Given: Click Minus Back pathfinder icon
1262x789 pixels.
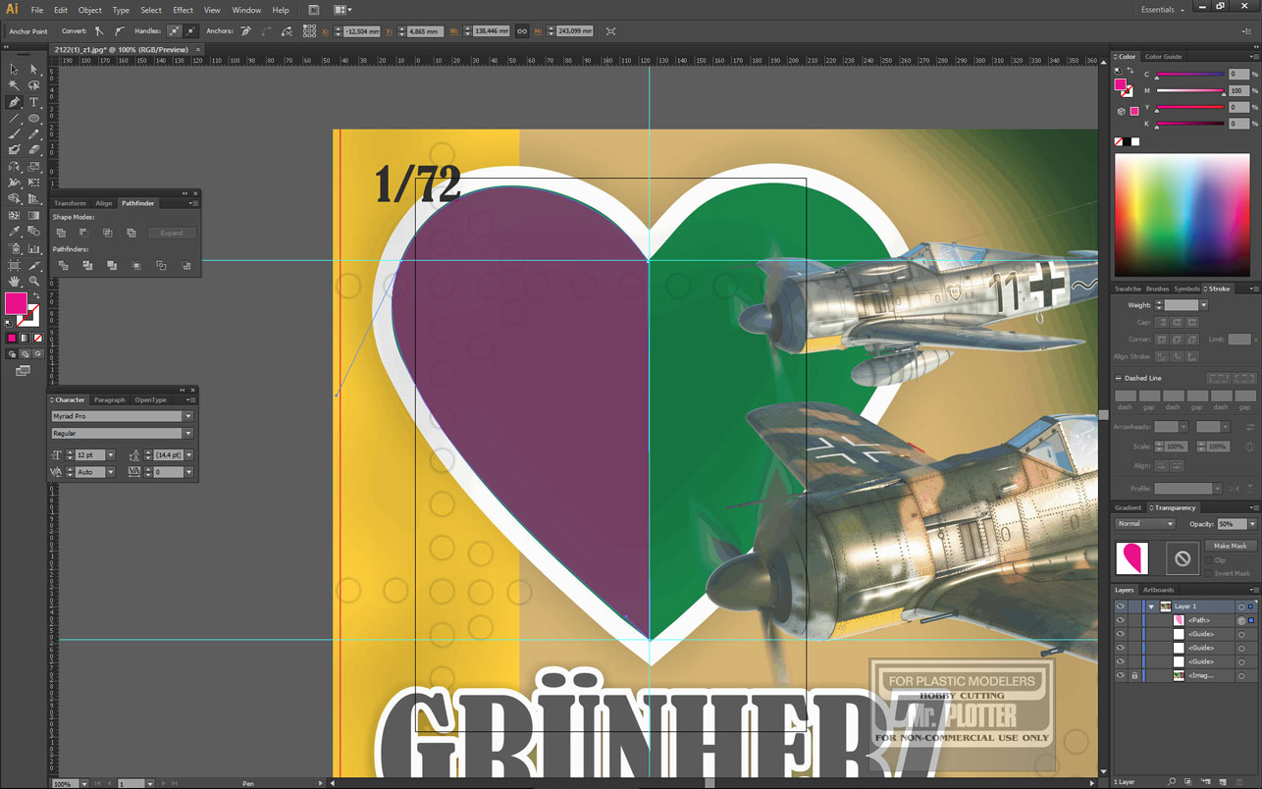Looking at the screenshot, I should [185, 266].
